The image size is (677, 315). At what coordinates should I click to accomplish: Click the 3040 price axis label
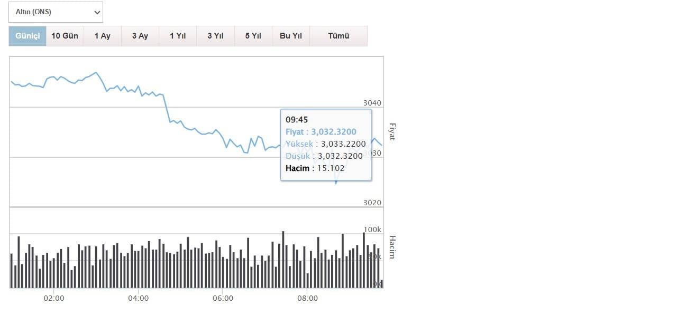tap(372, 103)
